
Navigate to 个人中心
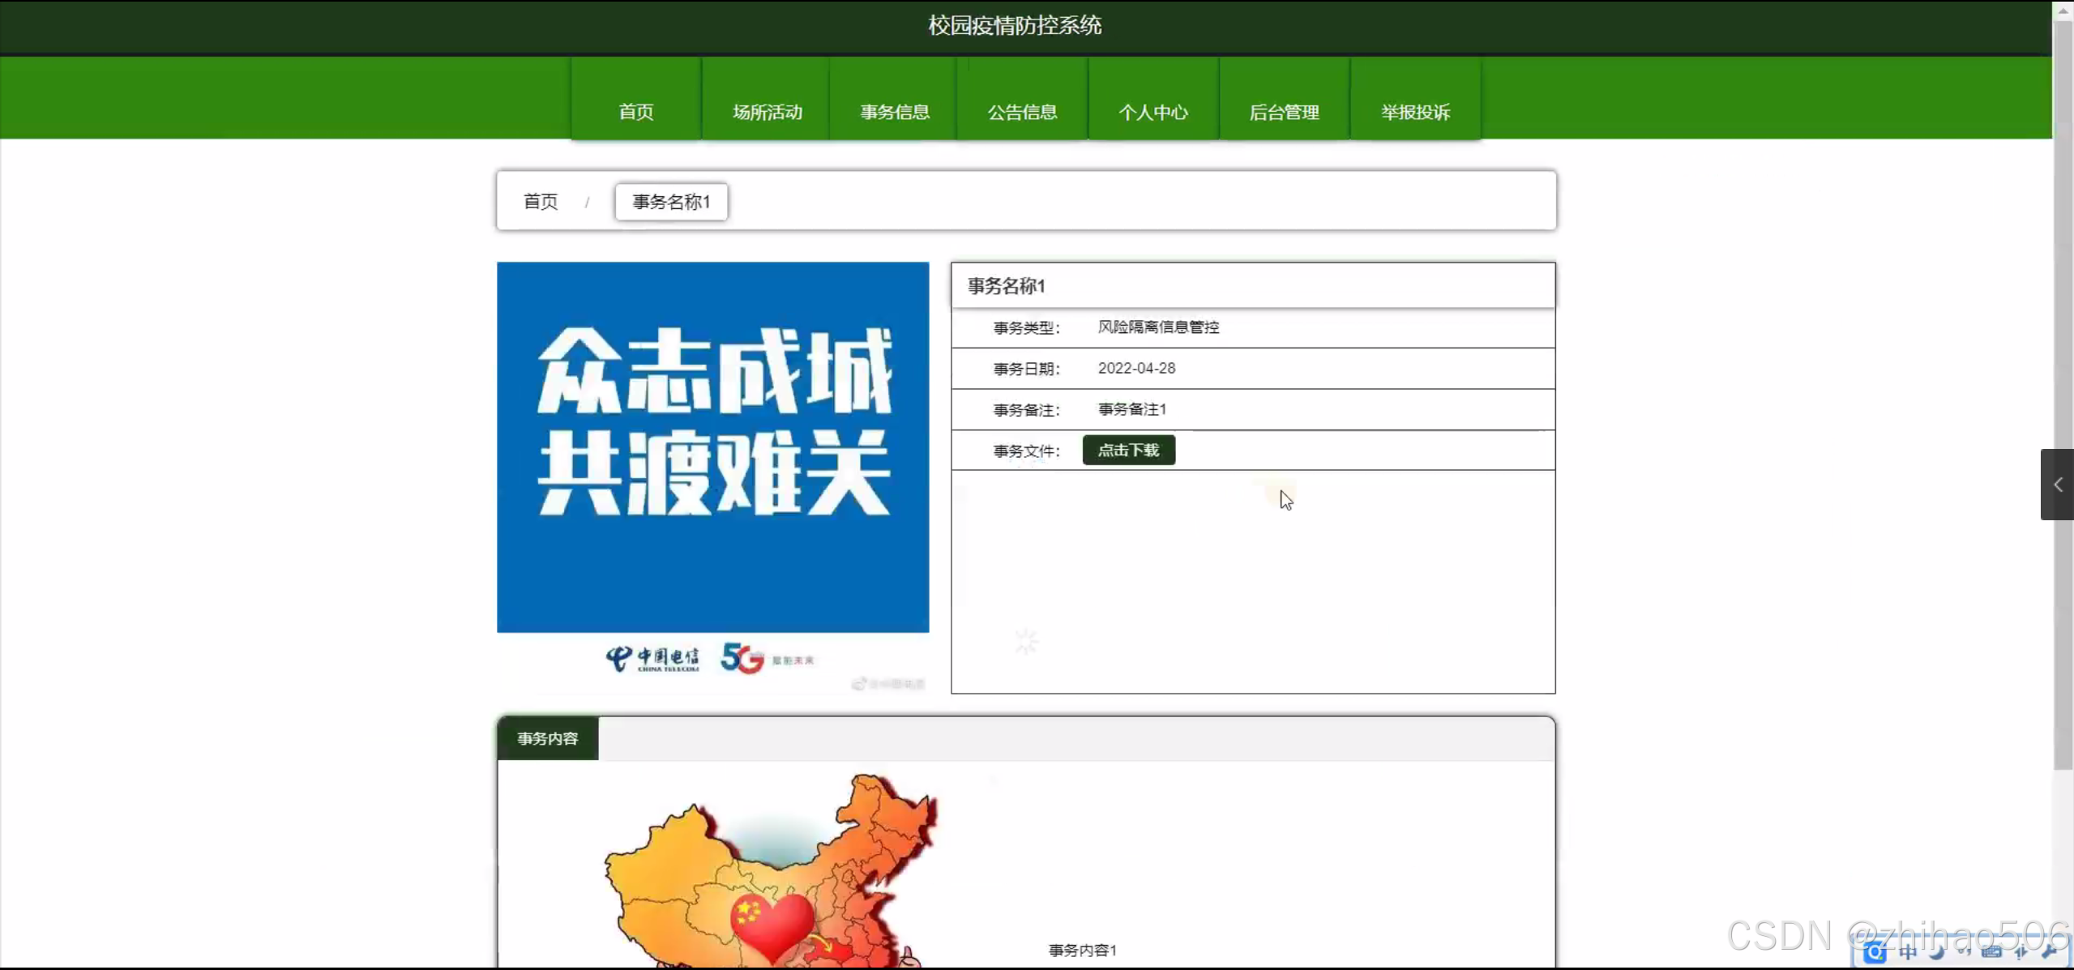coord(1152,112)
